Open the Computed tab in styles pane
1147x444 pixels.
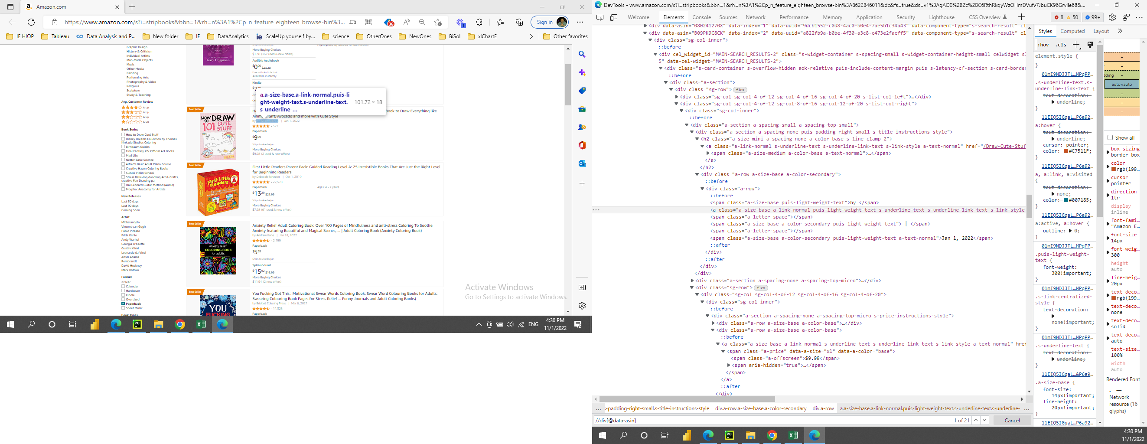(x=1072, y=31)
